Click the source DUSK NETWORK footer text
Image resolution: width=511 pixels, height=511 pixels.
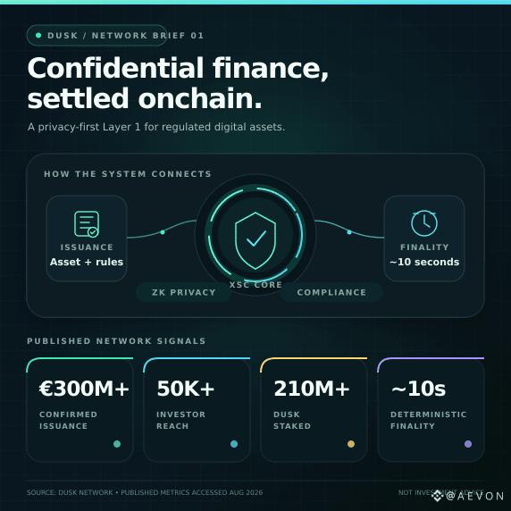pyautogui.click(x=145, y=492)
